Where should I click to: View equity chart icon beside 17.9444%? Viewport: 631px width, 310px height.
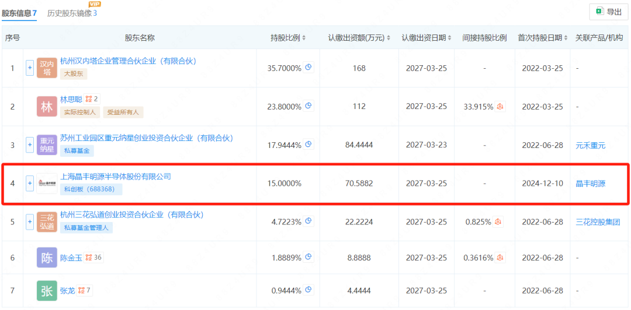(x=308, y=144)
